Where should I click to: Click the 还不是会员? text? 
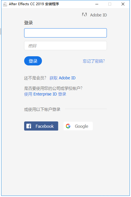35,78
